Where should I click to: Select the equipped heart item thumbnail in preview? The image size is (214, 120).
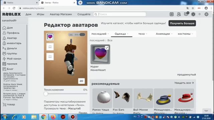(50, 37)
